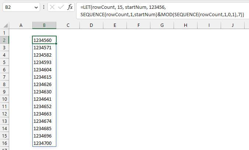Select column I header
The width and height of the screenshot is (249, 150).
pyautogui.click(x=209, y=25)
